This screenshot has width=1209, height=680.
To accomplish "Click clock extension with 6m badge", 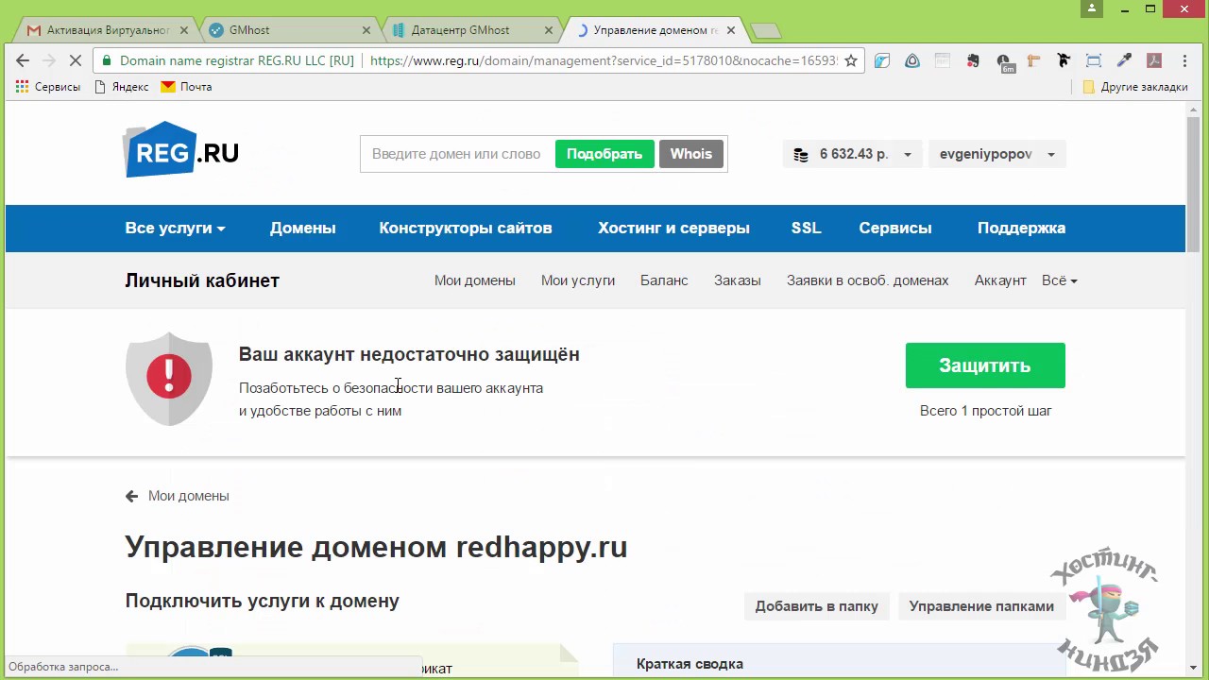I will point(1005,61).
